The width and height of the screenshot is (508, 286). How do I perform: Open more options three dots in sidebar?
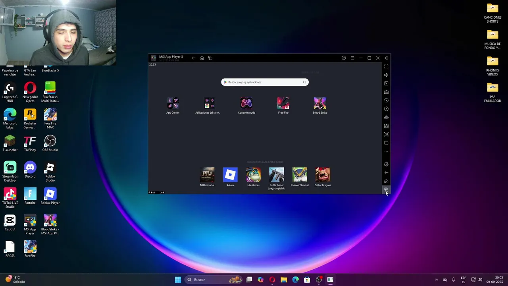click(x=386, y=151)
